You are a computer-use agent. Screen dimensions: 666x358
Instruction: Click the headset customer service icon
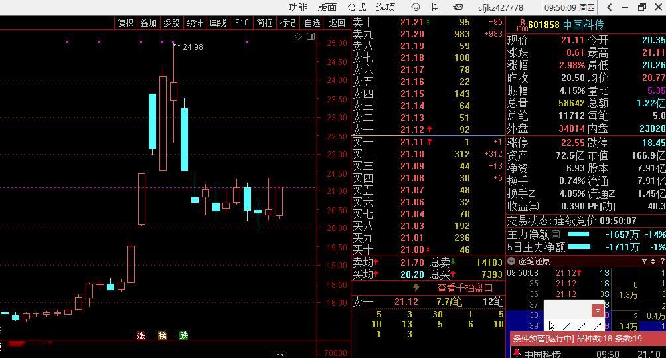coord(416,7)
